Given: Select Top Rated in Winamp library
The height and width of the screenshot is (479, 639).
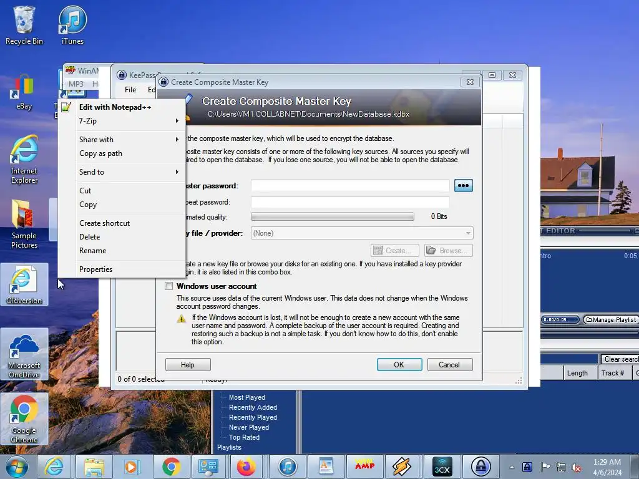Looking at the screenshot, I should [244, 437].
